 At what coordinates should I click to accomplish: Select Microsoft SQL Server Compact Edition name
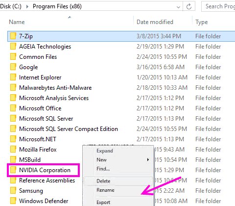pyautogui.click(x=69, y=129)
